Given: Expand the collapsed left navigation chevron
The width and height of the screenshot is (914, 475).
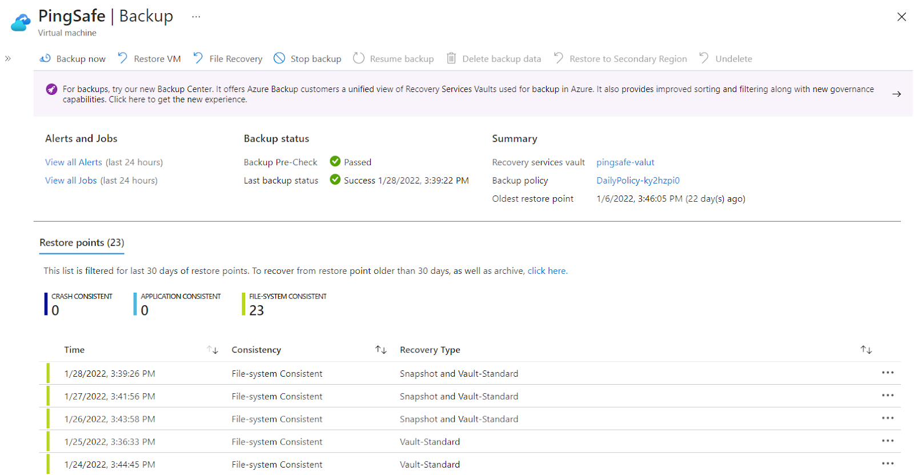Looking at the screenshot, I should 8,58.
